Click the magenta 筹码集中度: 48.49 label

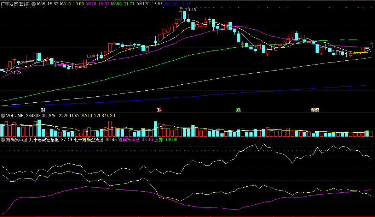click(135, 140)
